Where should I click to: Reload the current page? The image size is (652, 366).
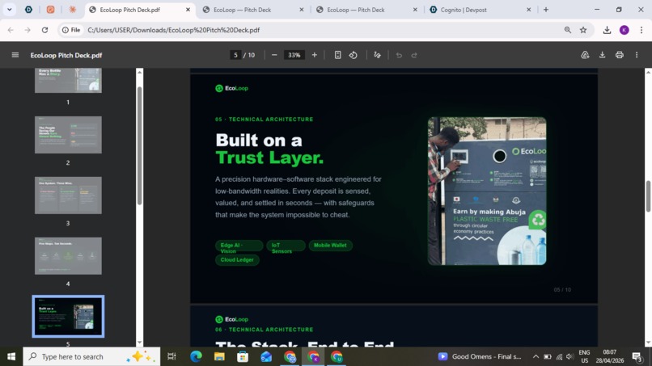coord(44,30)
